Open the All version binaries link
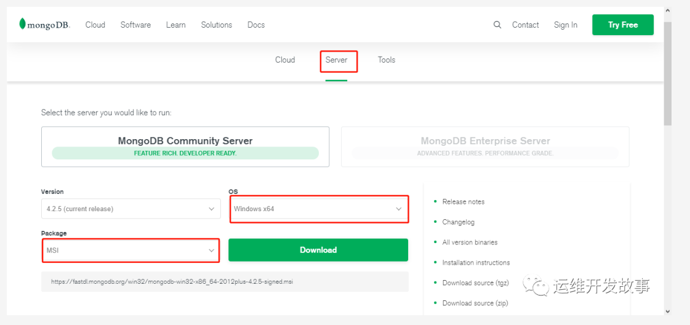 coord(470,243)
